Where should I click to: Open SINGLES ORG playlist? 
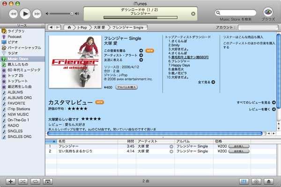[22, 137]
